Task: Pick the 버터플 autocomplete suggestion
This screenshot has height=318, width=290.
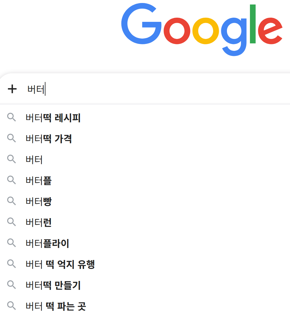Action: tap(39, 181)
